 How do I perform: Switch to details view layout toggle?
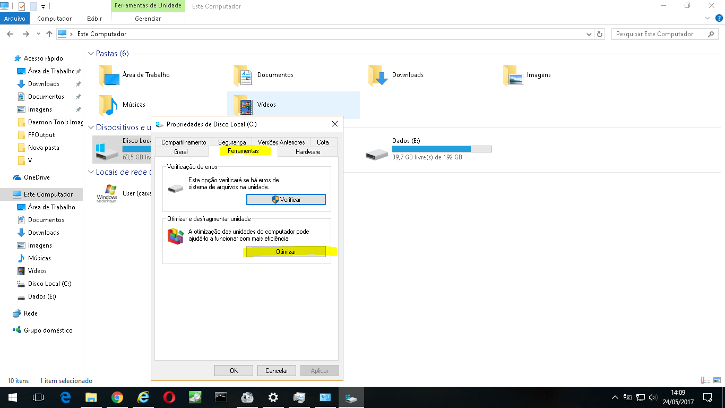tap(705, 380)
